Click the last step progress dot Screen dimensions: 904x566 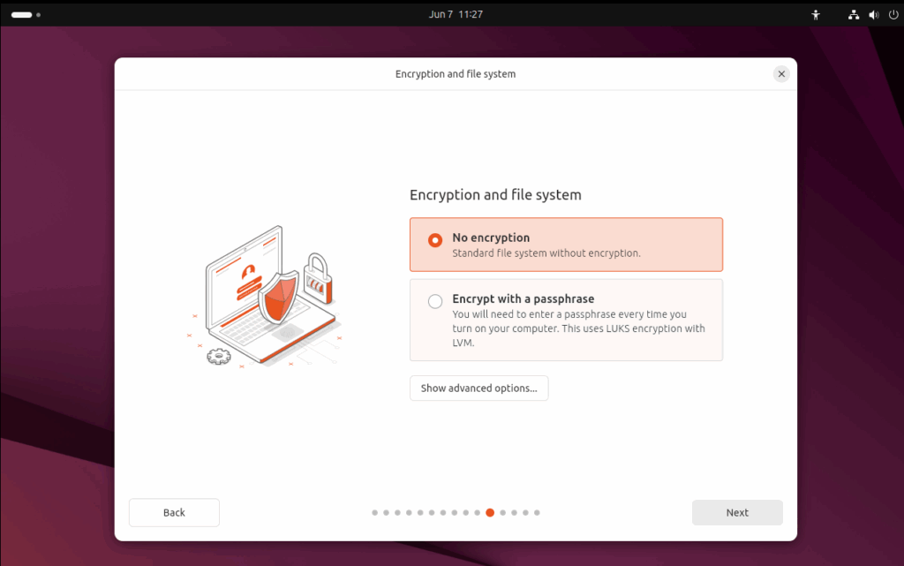click(537, 512)
